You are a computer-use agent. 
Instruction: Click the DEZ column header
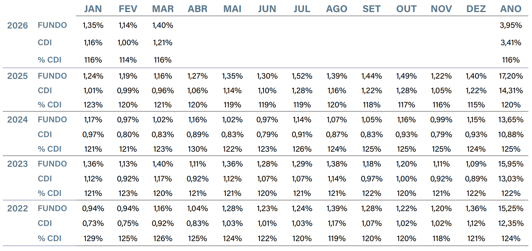click(x=476, y=9)
